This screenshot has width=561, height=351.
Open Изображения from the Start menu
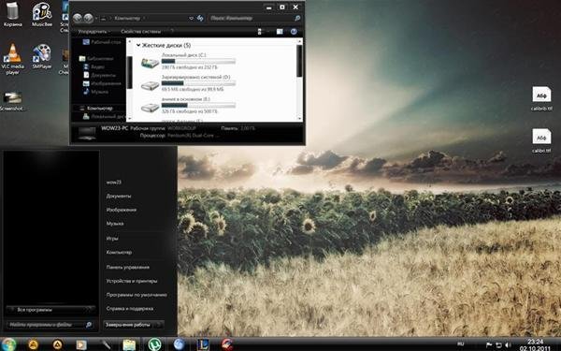(122, 210)
